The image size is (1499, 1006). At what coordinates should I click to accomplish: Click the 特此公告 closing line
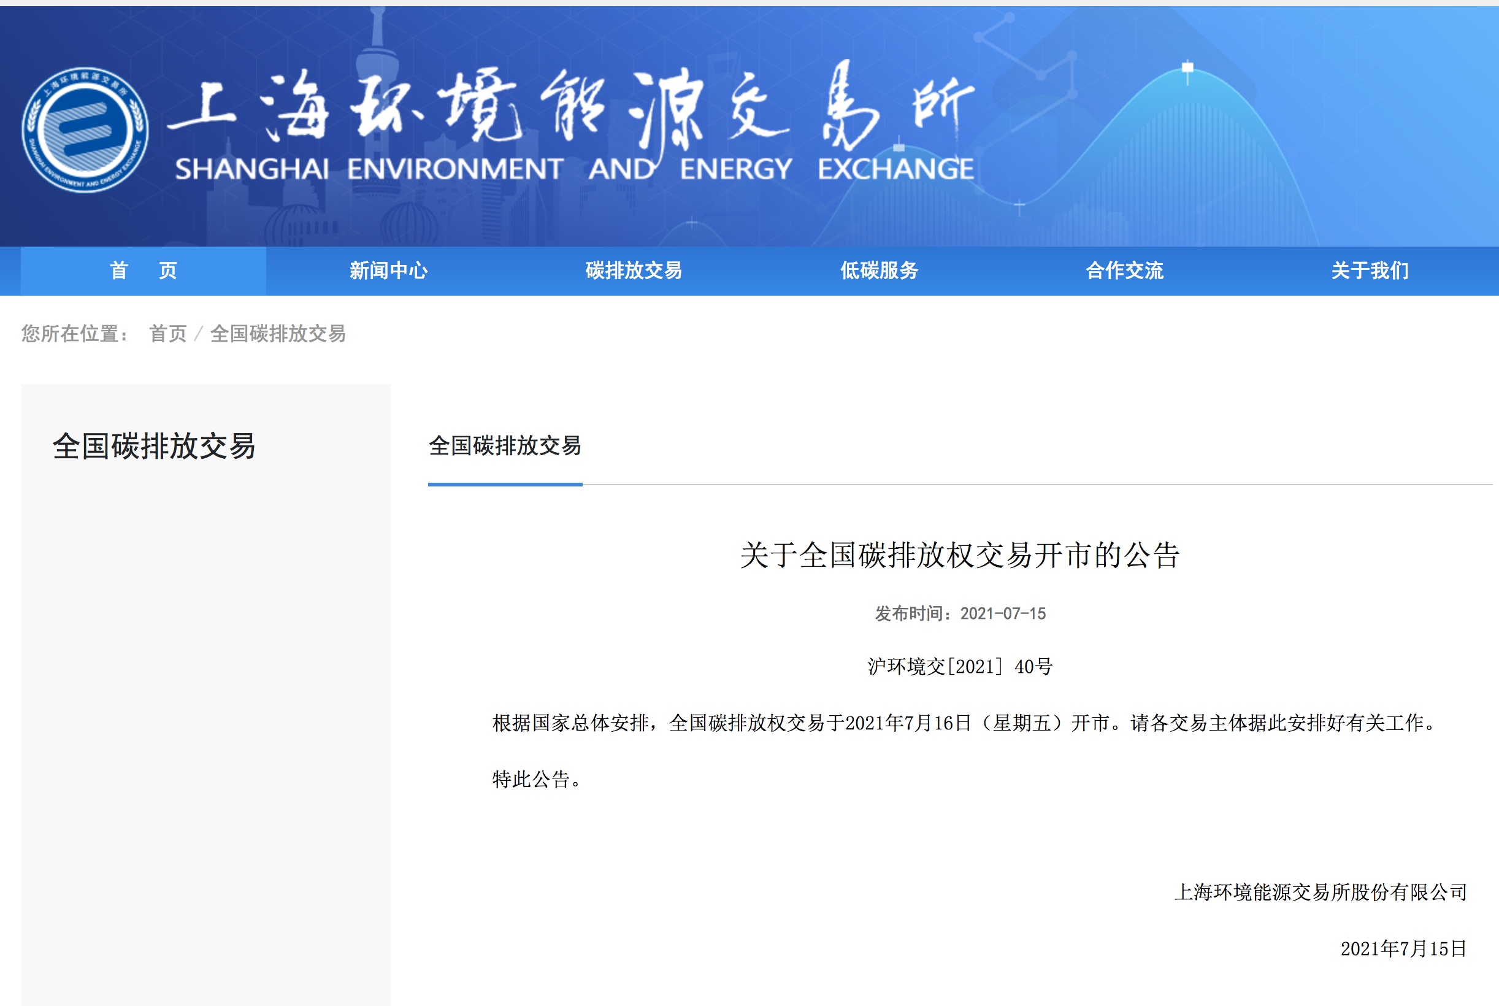point(537,780)
